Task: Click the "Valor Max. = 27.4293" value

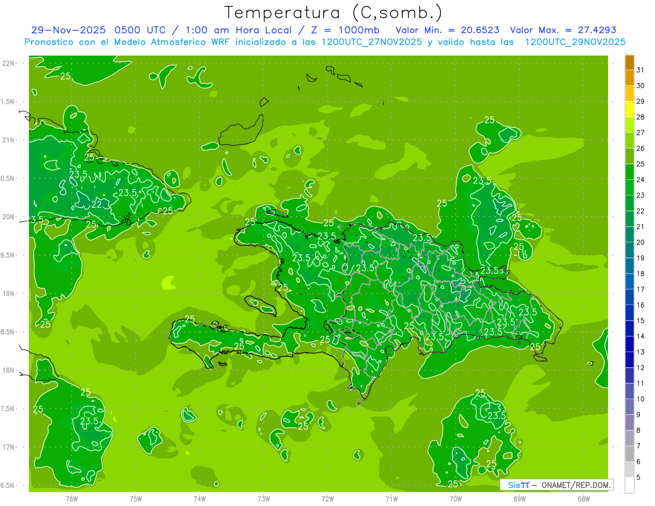Action: (562, 30)
